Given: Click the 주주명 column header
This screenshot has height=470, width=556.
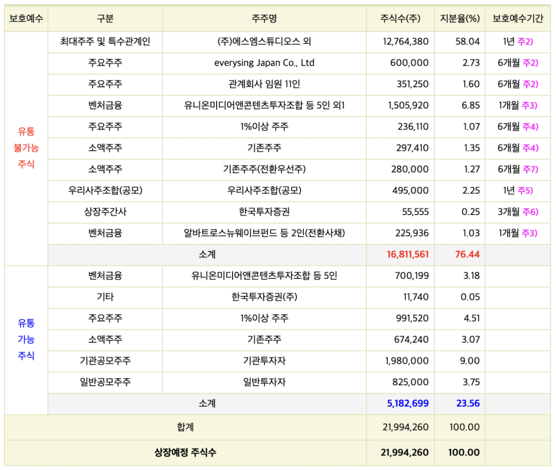Looking at the screenshot, I should click(x=264, y=19).
